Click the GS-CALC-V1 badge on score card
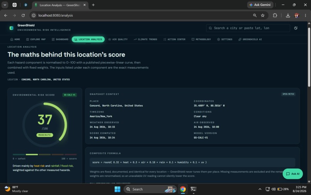 click(x=69, y=95)
